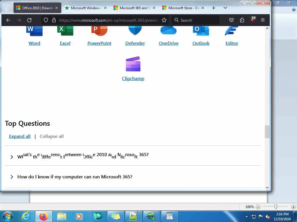This screenshot has height=222, width=297.
Task: Click the extension icon with 14 badge
Action: tap(253, 19)
